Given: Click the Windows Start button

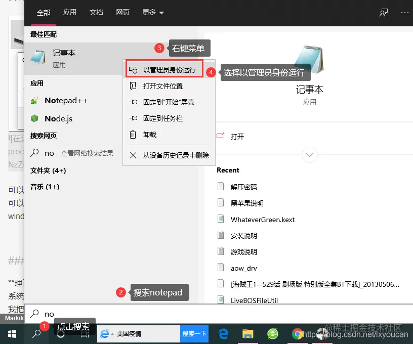Looking at the screenshot, I should pyautogui.click(x=12, y=334).
